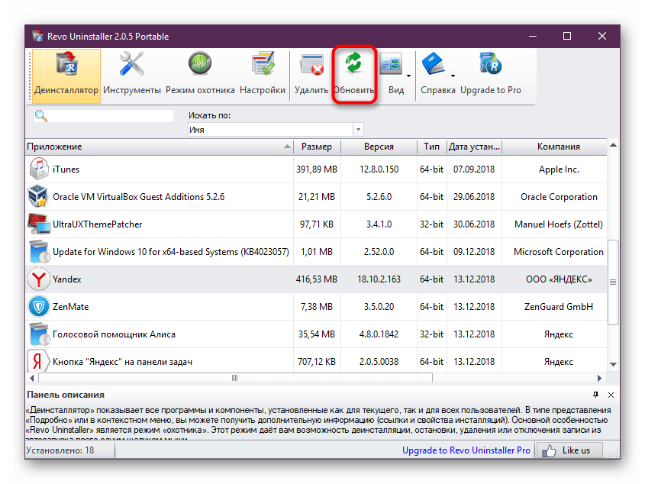Viewport: 645px width, 484px height.
Task: Sort by the Тип column header
Action: click(x=431, y=147)
